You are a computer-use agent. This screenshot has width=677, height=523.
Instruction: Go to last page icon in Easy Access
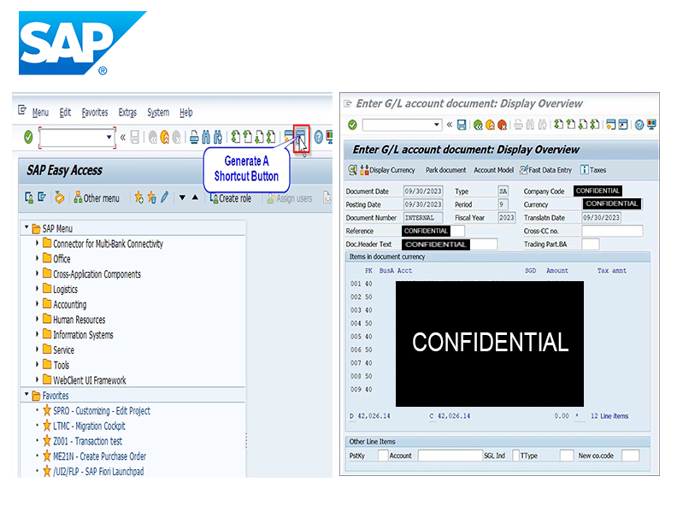pos(271,138)
